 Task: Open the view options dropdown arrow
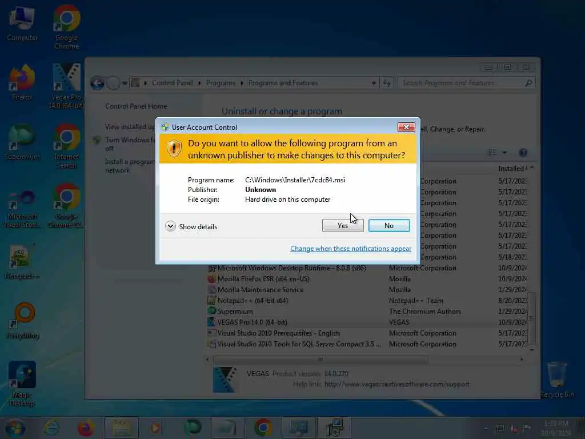pyautogui.click(x=504, y=152)
